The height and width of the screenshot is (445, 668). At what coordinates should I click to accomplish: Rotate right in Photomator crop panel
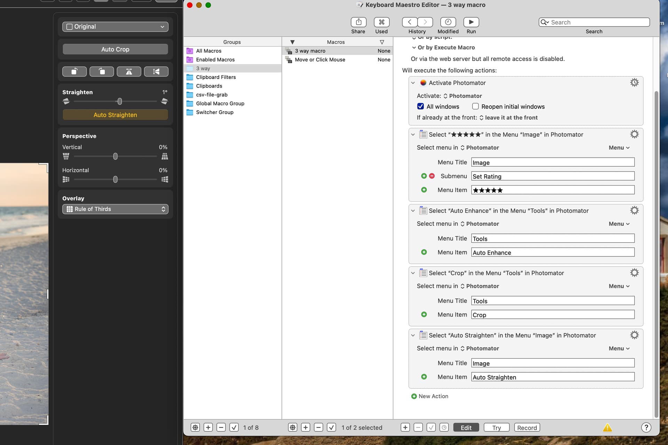pyautogui.click(x=102, y=71)
